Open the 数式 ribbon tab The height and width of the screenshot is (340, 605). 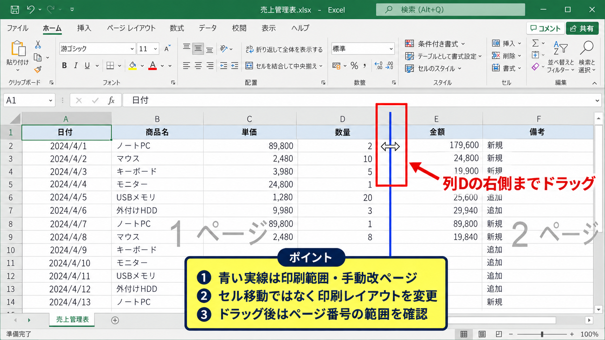[177, 28]
